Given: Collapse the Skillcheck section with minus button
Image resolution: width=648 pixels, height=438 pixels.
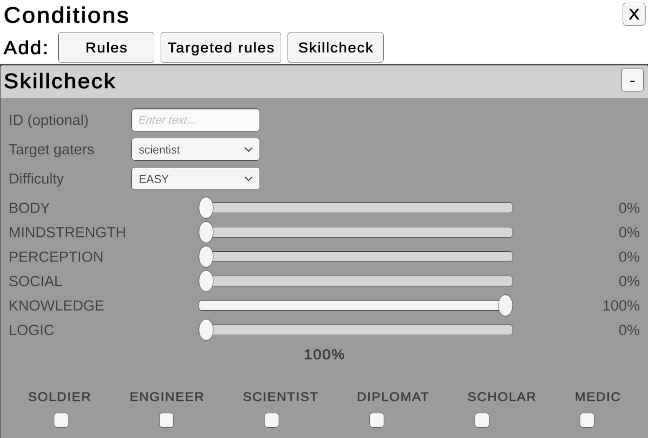Looking at the screenshot, I should pos(632,80).
